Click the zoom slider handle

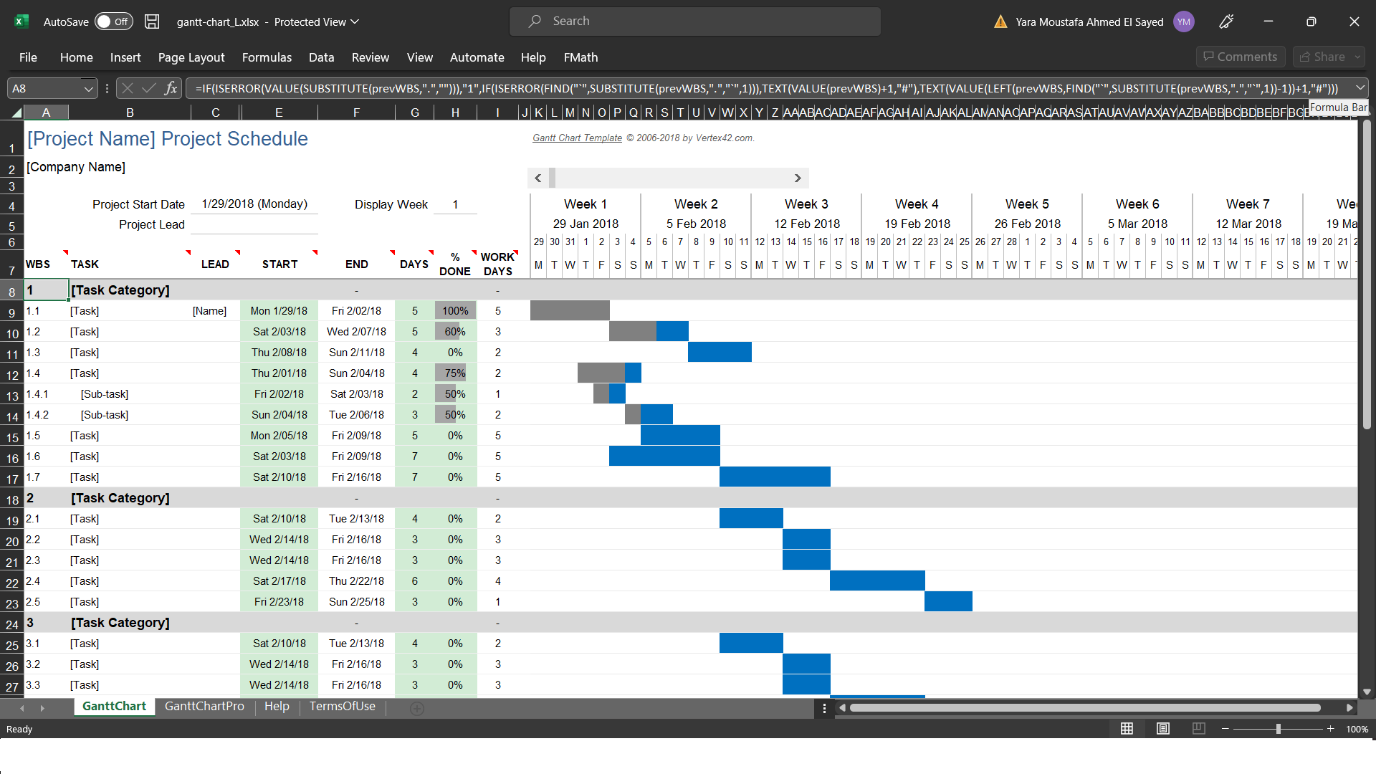tap(1279, 729)
